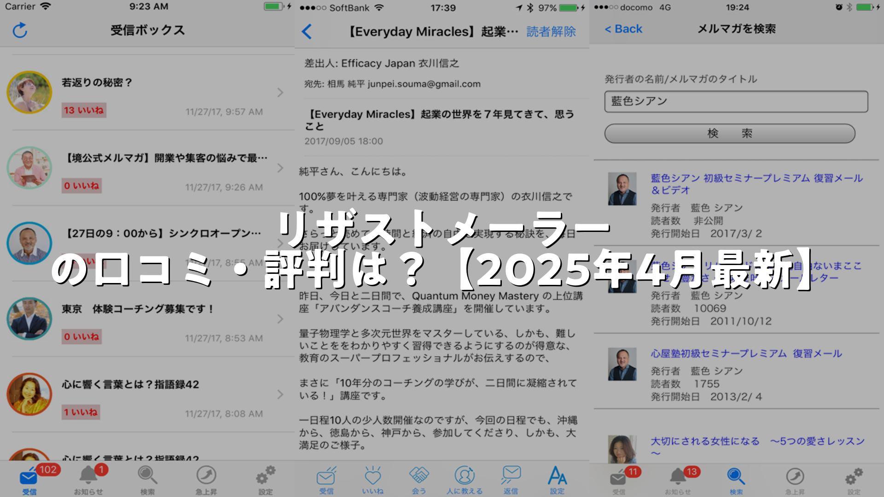884x497 pixels.
Task: Open 急上昇 trending tab in left screen
Action: 206,480
